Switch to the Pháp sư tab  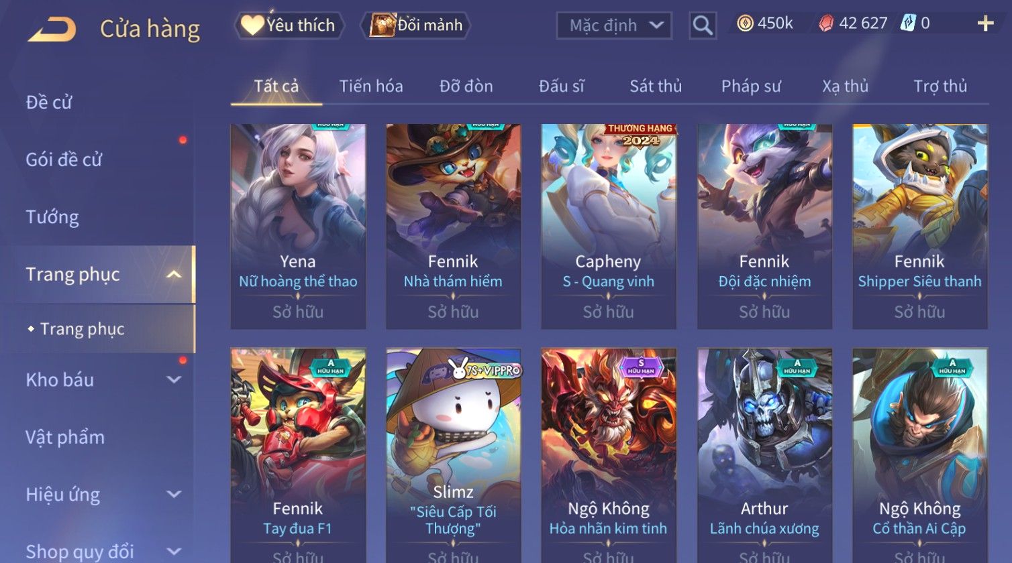(751, 86)
